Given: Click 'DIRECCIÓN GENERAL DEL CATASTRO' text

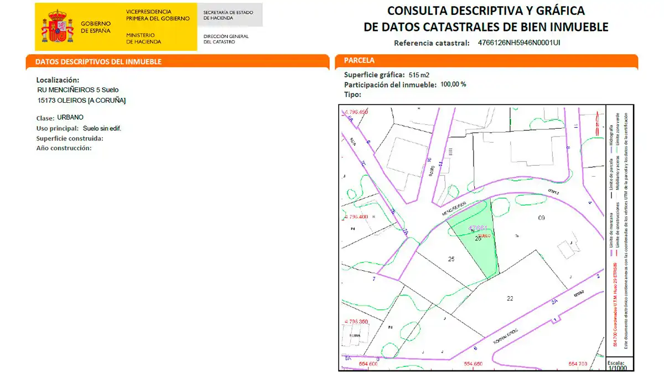Looking at the screenshot, I should click(226, 39).
